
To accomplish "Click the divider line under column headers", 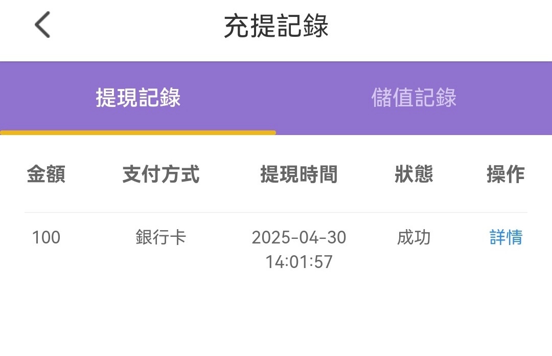I will [x=276, y=212].
